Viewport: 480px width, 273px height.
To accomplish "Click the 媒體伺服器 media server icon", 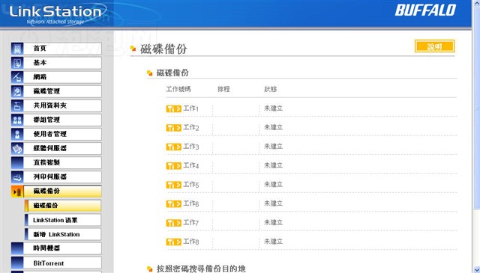I will (17, 148).
